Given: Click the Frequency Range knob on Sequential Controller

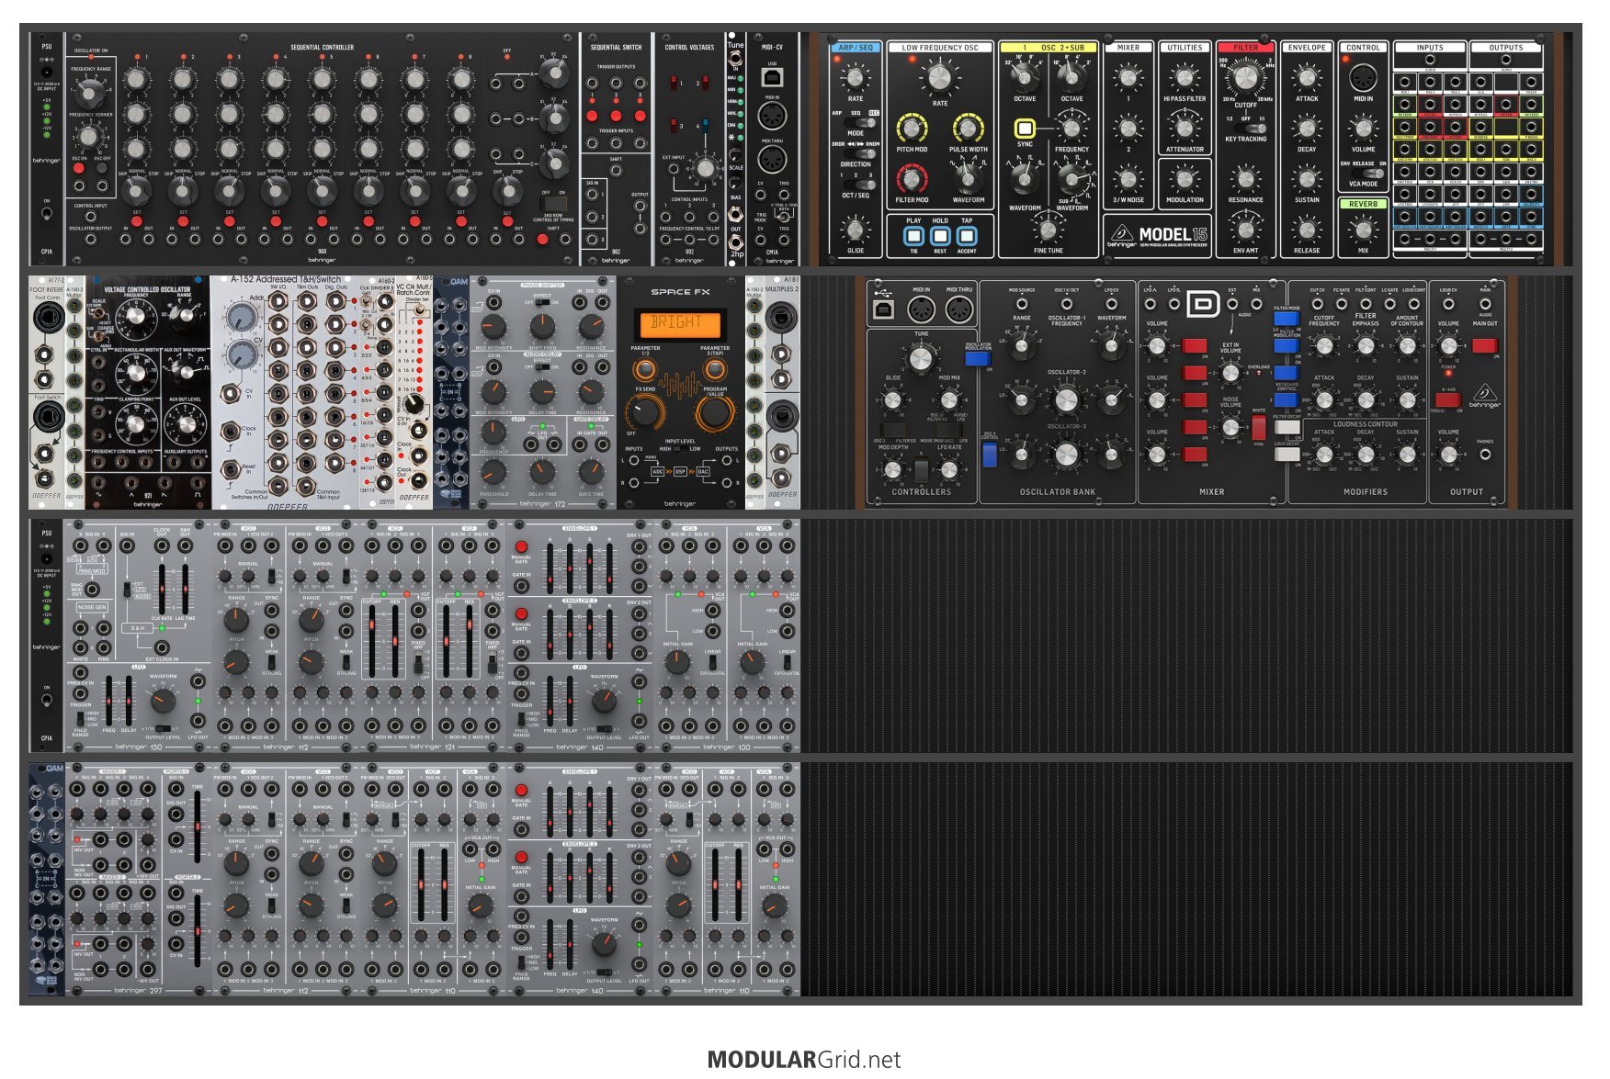Looking at the screenshot, I should [x=89, y=92].
